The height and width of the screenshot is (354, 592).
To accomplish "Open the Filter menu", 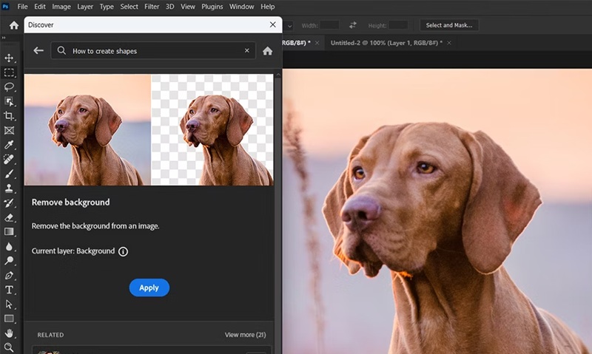I will coord(152,7).
